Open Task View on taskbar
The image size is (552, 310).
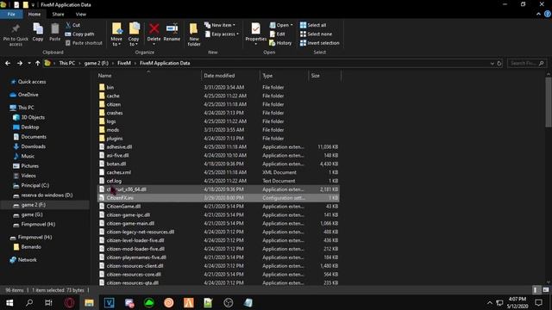click(x=48, y=302)
